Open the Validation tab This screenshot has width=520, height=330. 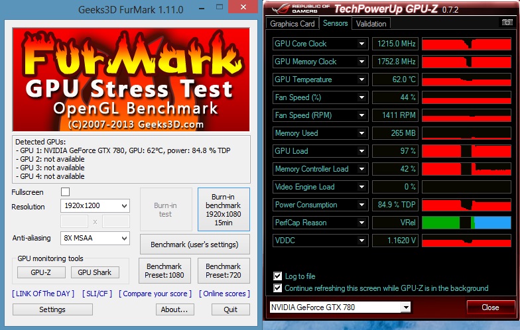click(x=371, y=24)
